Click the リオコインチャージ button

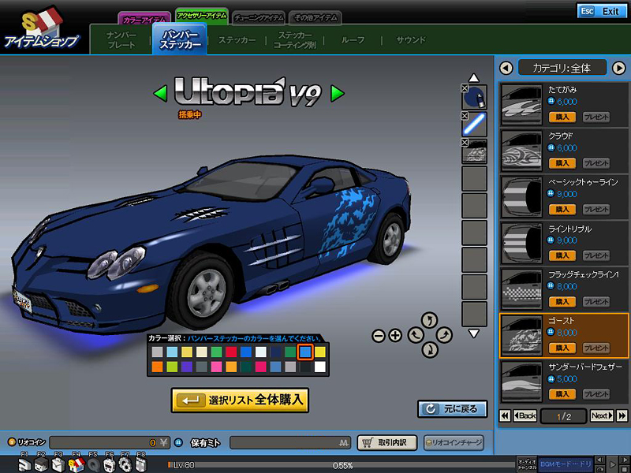pos(454,442)
